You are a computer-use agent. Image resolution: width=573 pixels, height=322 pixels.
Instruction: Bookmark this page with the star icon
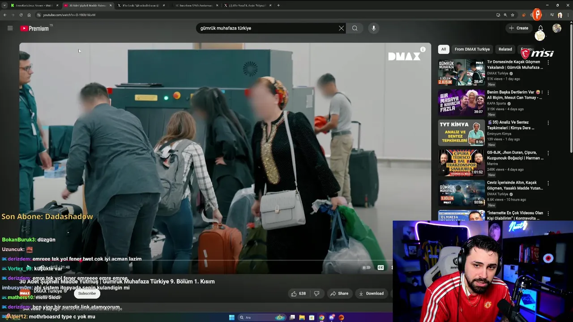[x=513, y=15]
